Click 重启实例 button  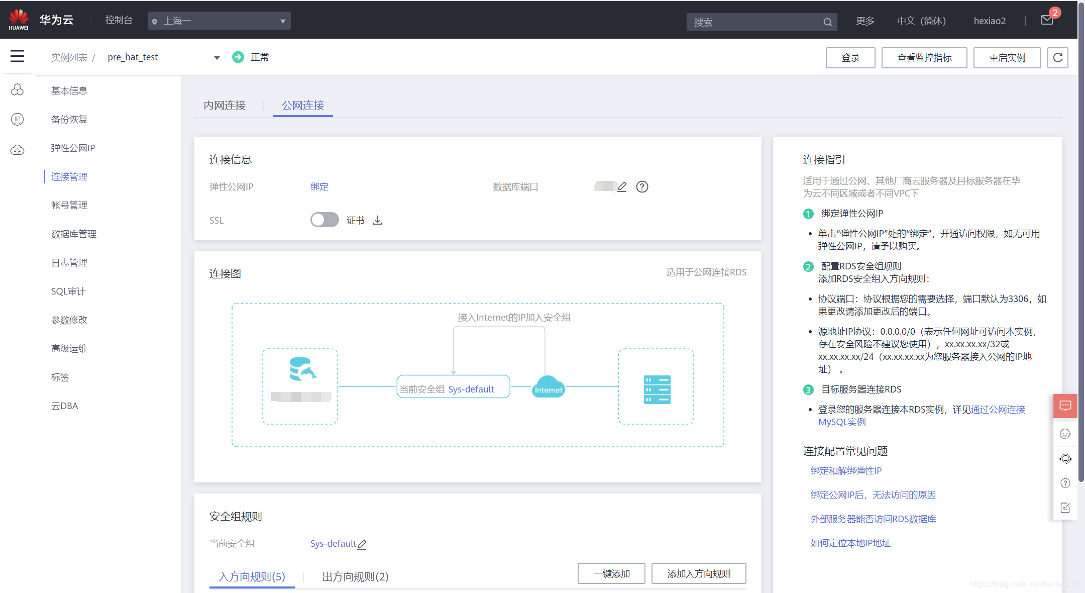(x=1007, y=57)
